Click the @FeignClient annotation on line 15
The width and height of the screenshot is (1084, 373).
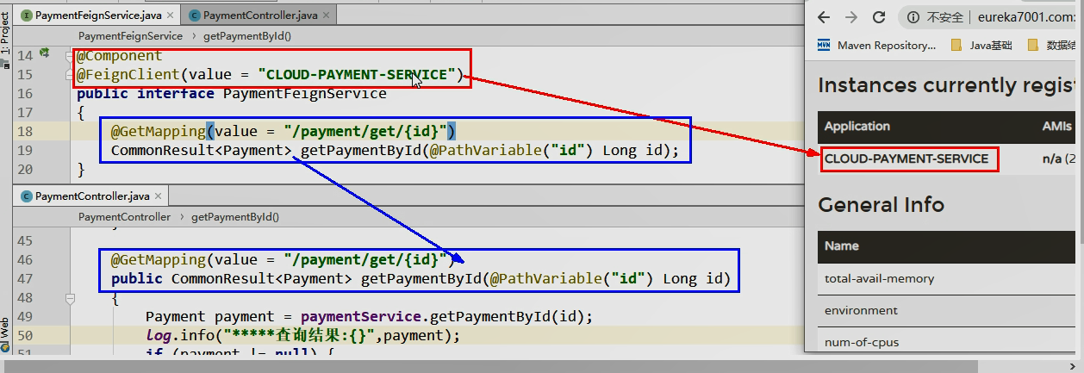[128, 74]
